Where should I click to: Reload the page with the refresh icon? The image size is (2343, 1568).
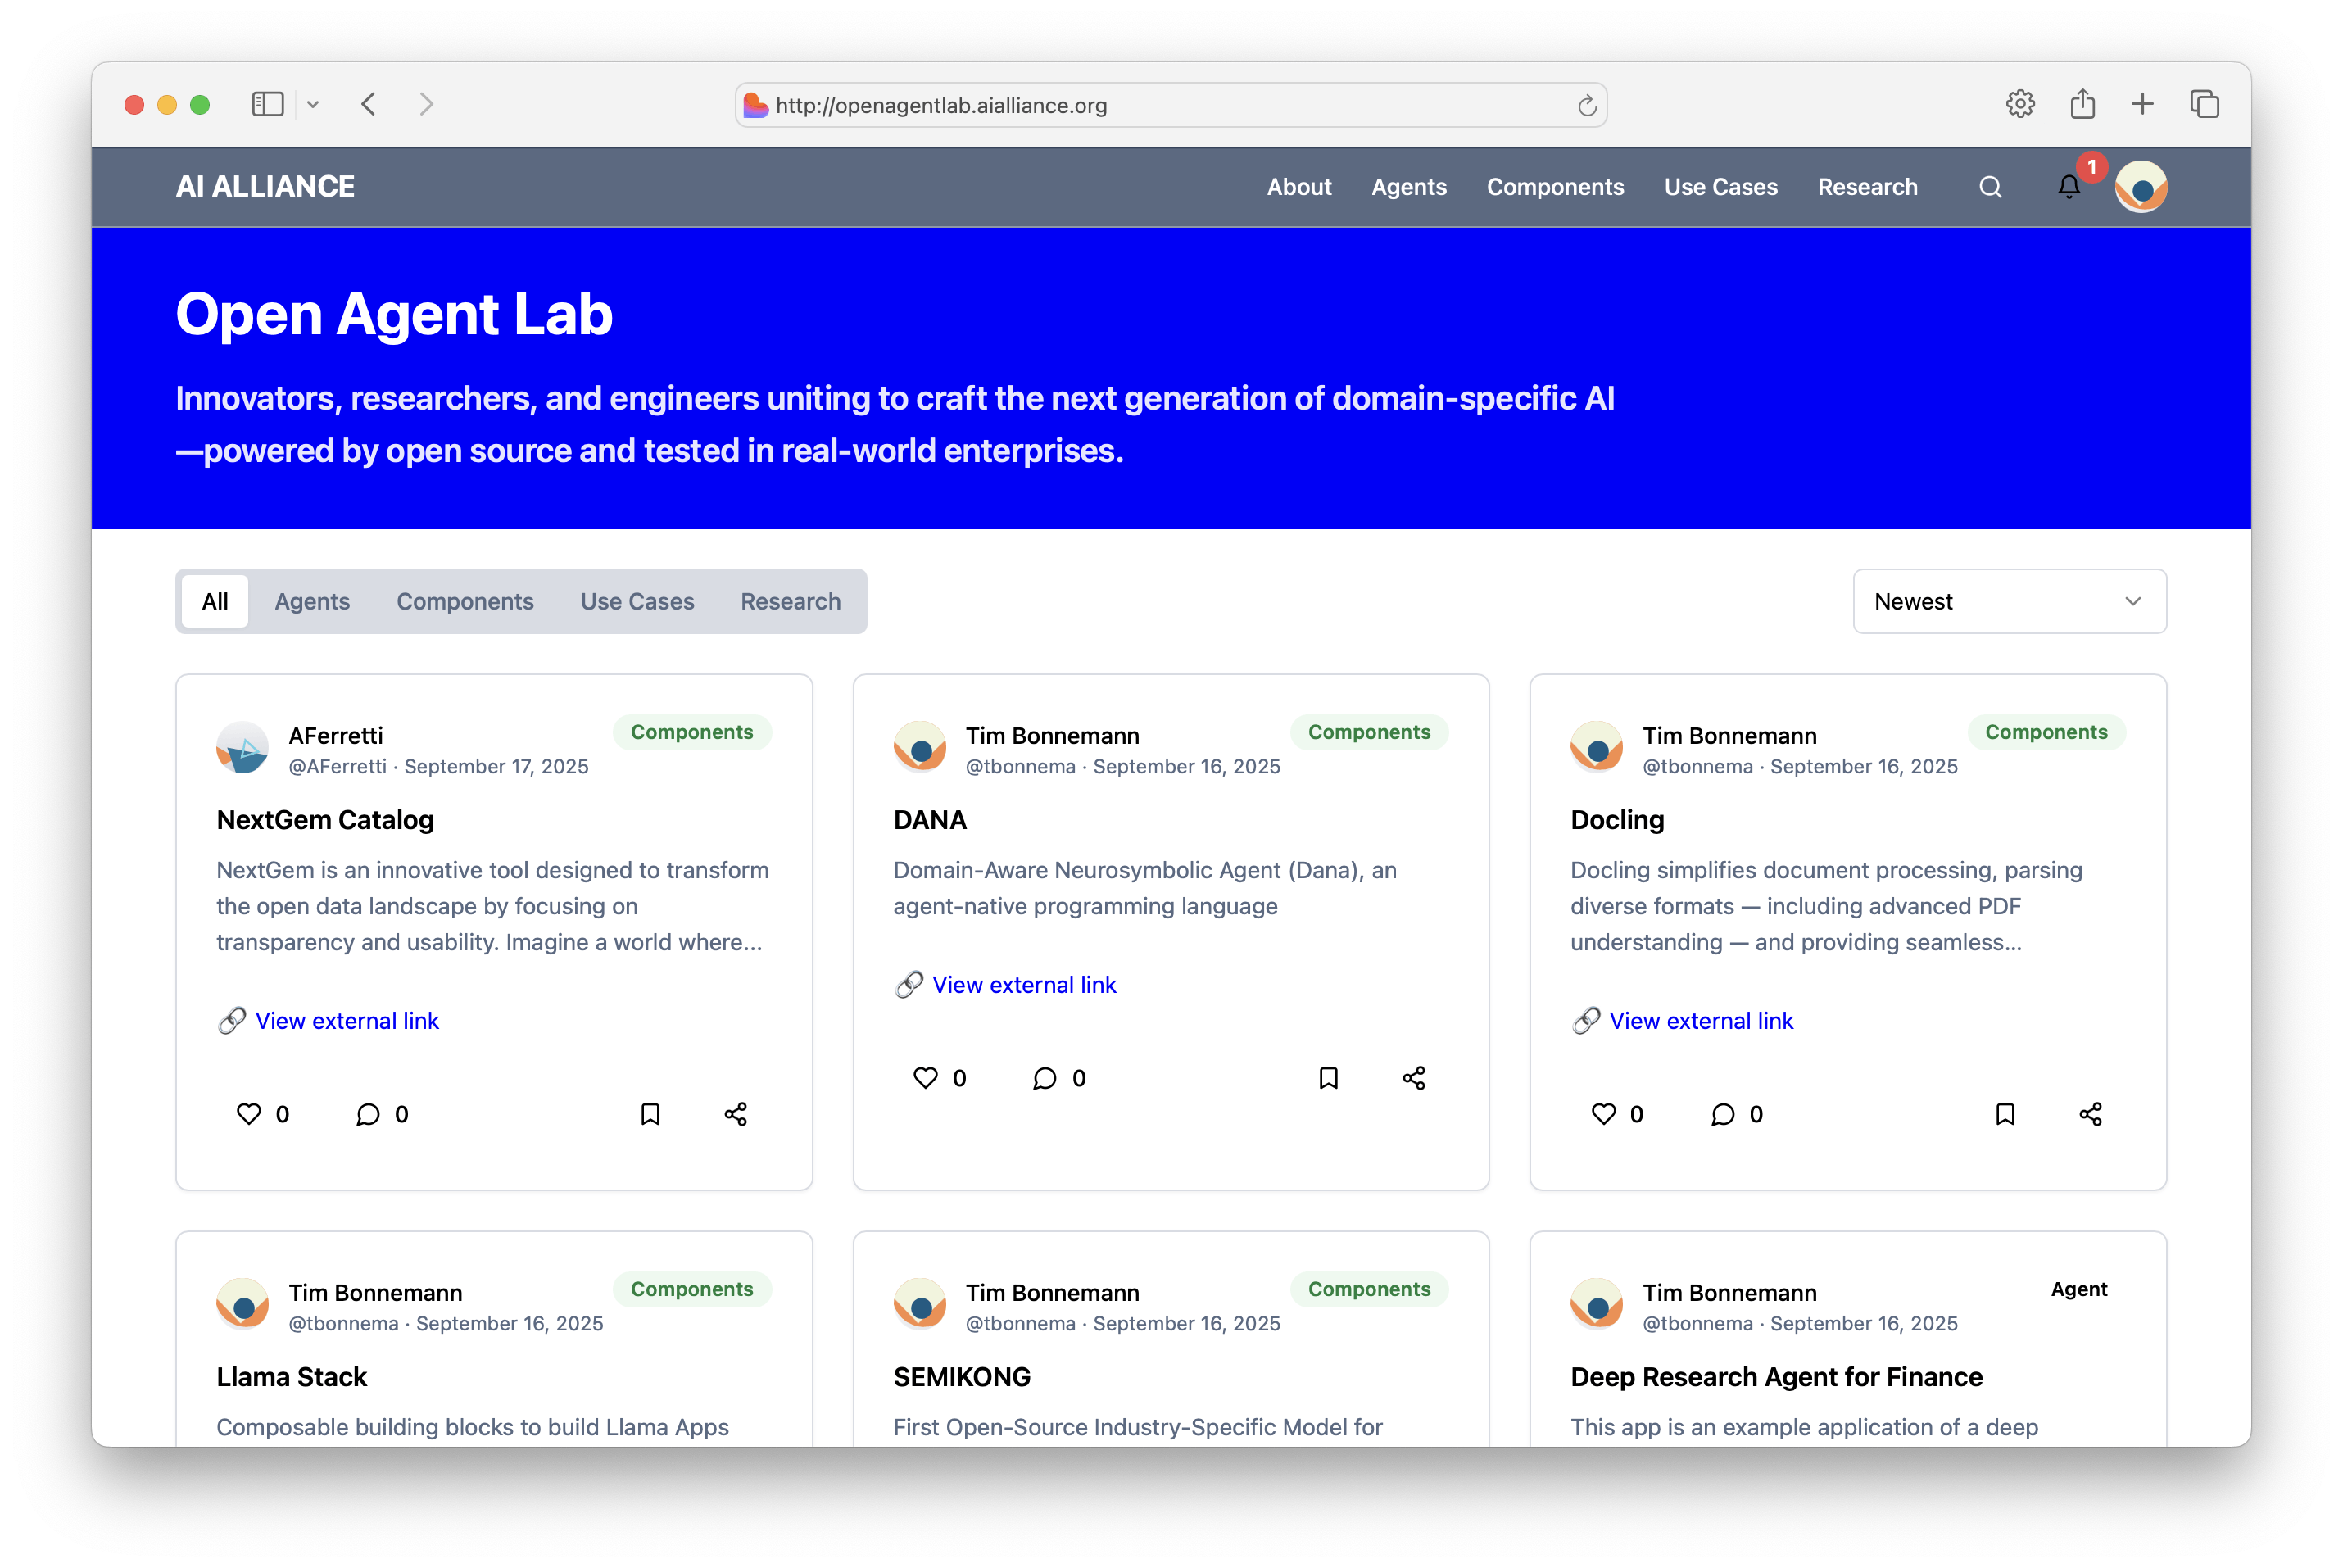click(1586, 106)
